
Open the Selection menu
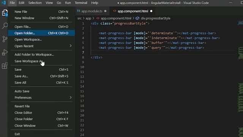(x=35, y=3)
